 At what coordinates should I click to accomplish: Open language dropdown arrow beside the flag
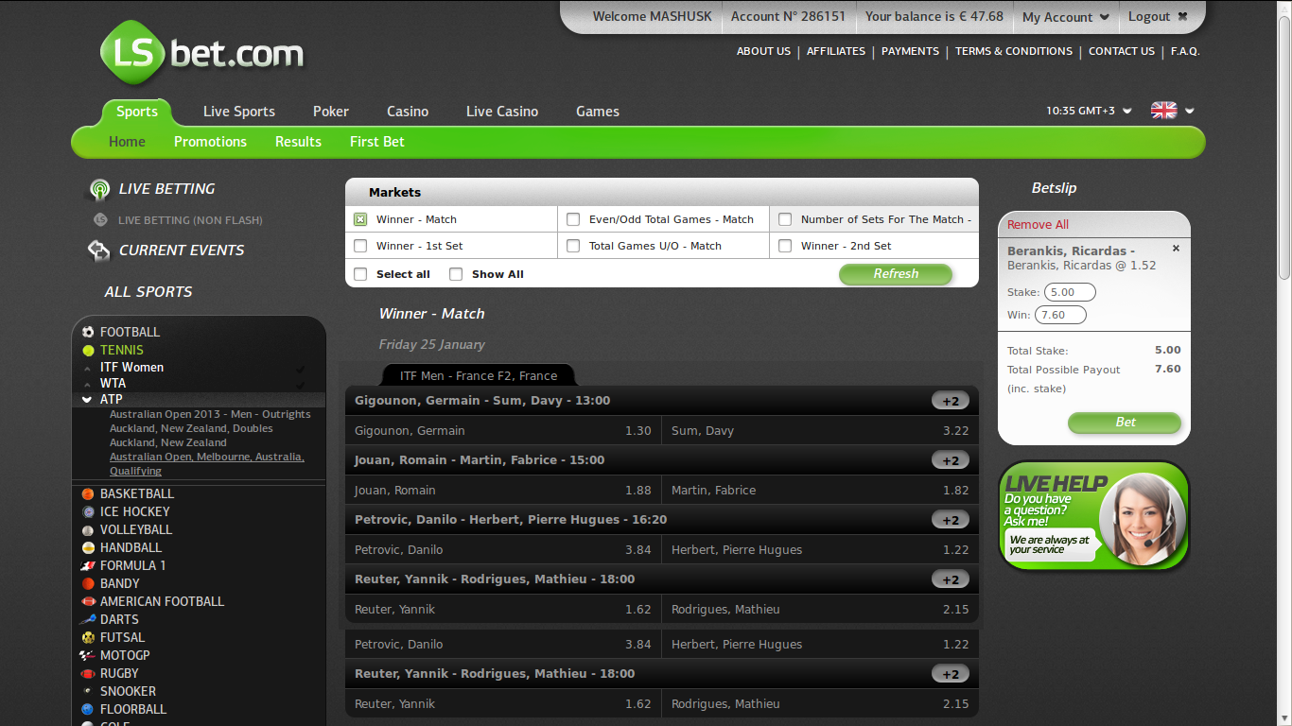(x=1190, y=111)
